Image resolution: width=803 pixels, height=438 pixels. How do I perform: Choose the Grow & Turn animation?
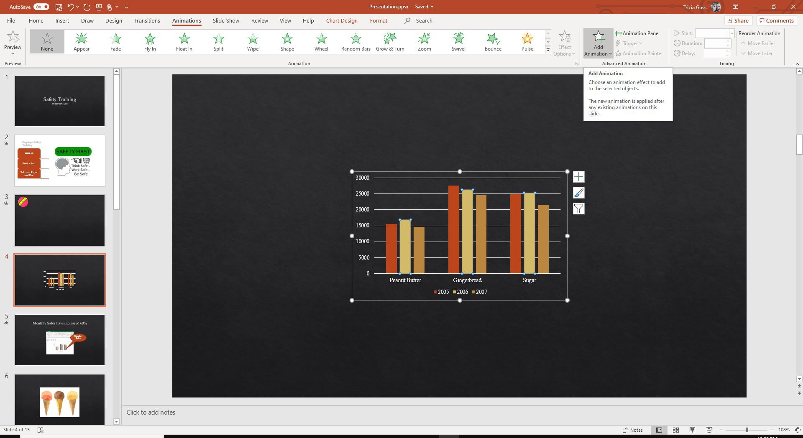(390, 42)
